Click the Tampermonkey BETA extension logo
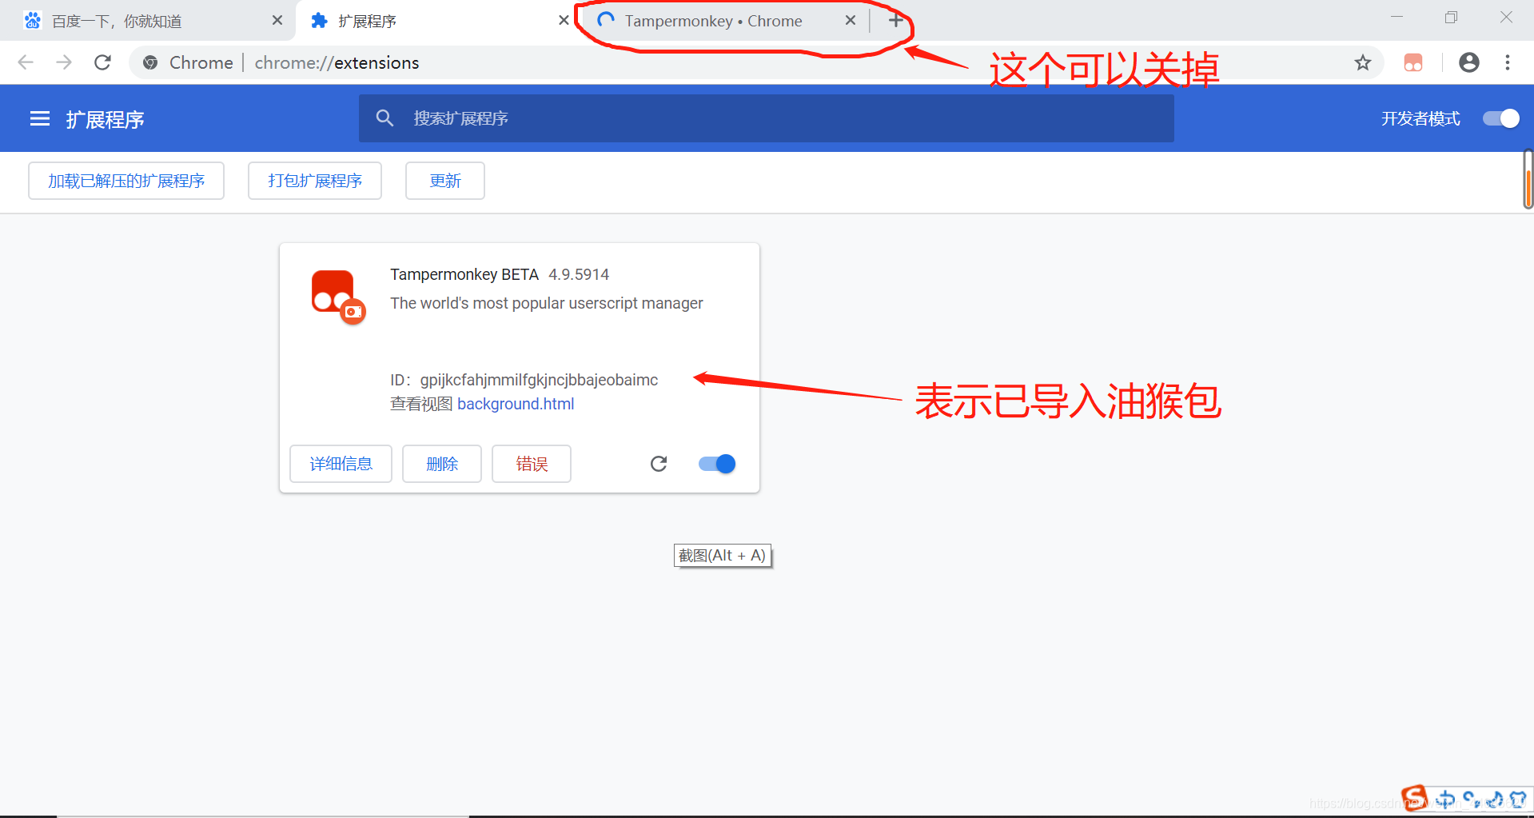The width and height of the screenshot is (1534, 818). click(x=338, y=297)
